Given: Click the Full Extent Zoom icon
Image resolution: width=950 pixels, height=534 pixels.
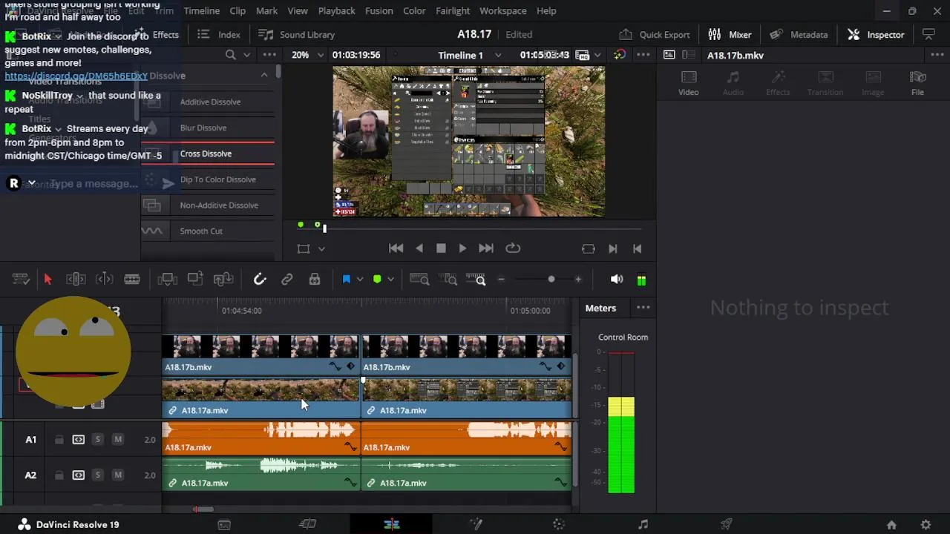Looking at the screenshot, I should (x=419, y=279).
